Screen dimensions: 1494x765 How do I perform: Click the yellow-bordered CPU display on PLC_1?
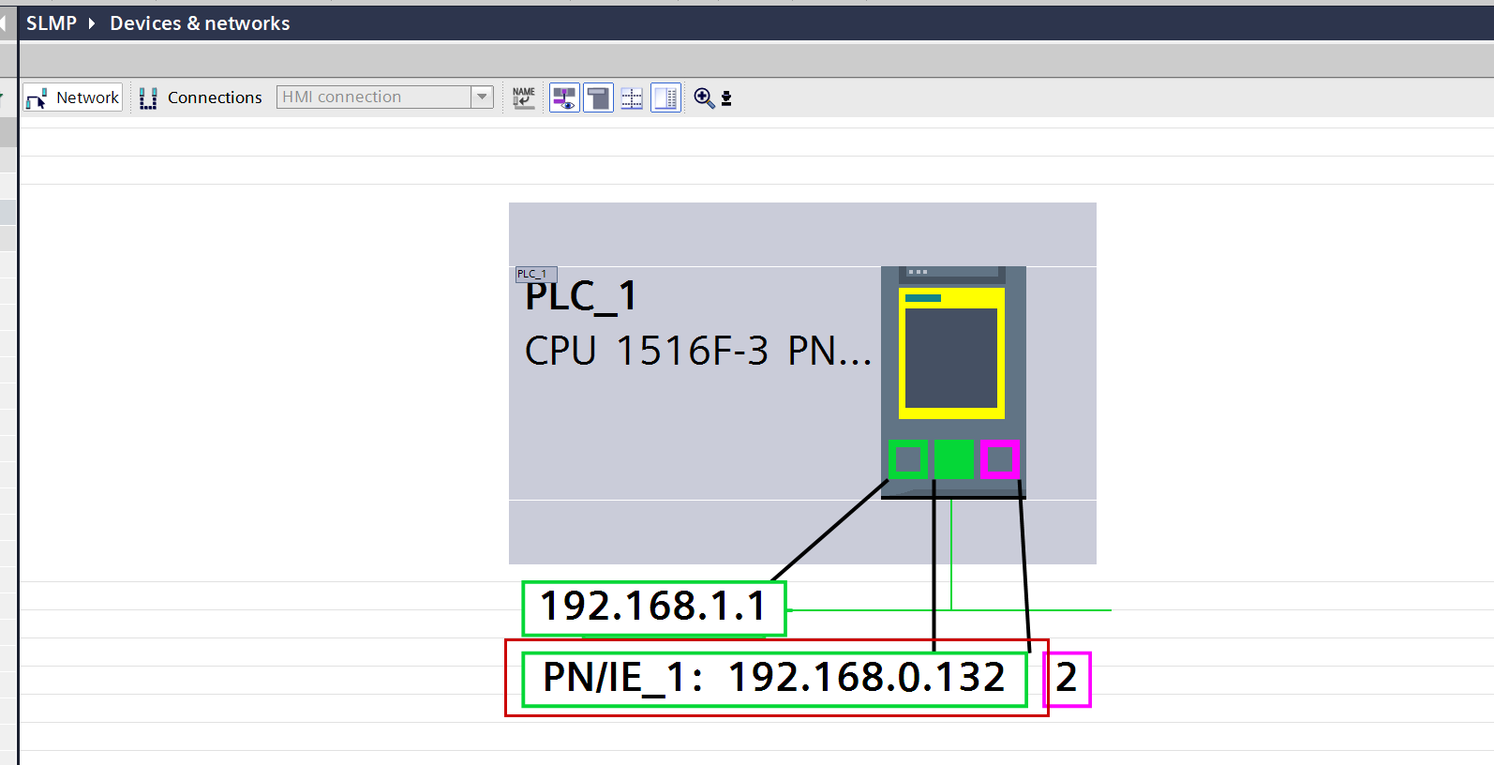[x=951, y=354]
